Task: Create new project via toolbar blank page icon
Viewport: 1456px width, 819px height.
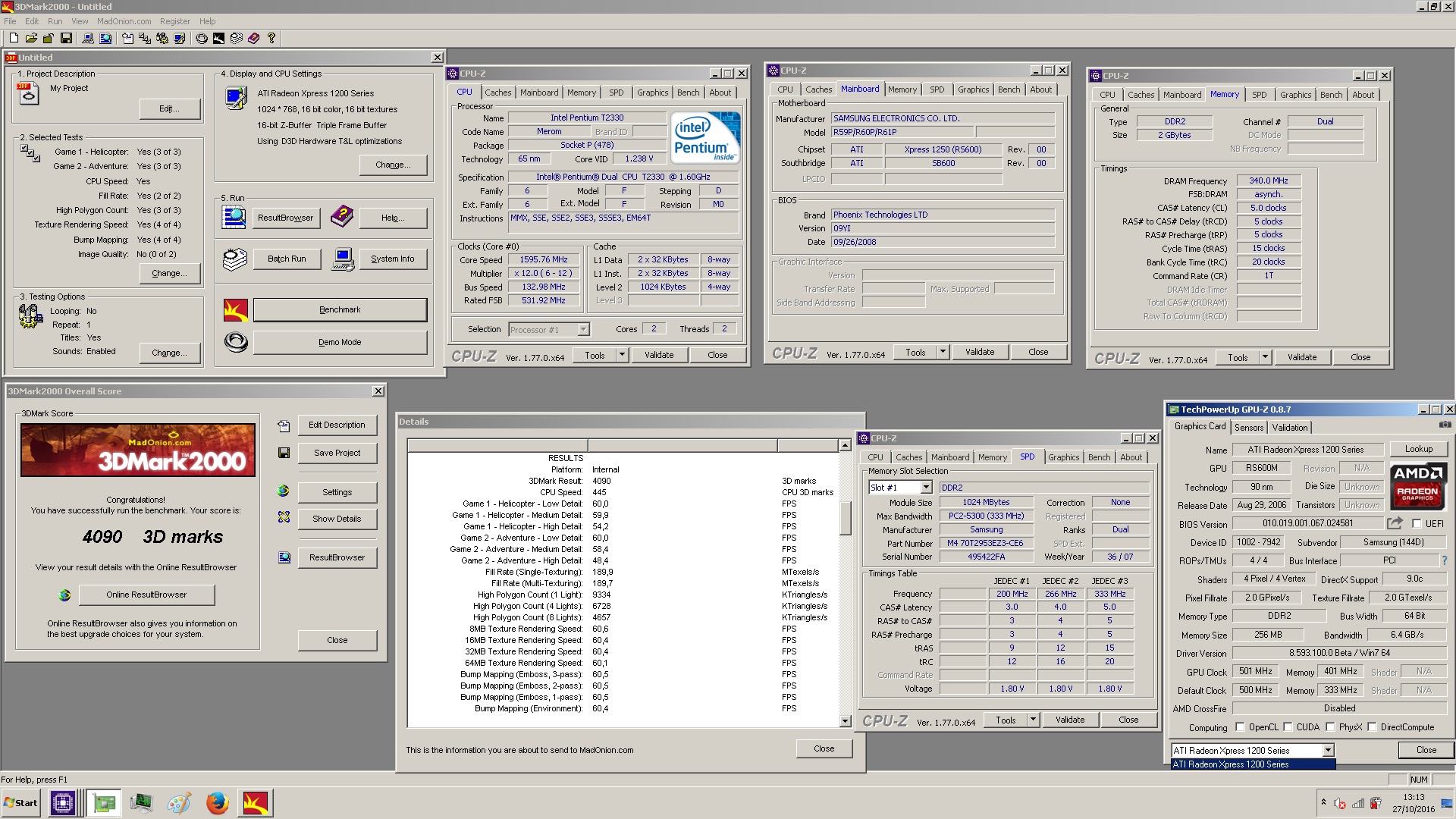Action: coord(14,38)
